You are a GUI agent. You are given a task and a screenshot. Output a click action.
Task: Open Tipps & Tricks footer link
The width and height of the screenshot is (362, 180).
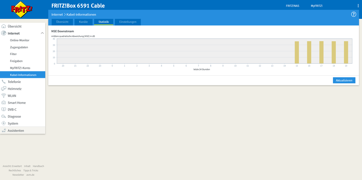tap(31, 171)
